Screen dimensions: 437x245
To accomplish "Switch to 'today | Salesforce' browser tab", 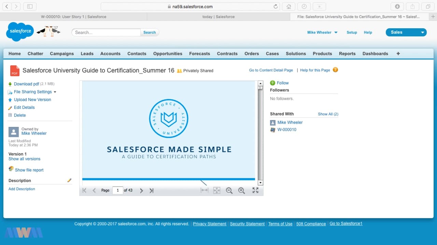I will click(218, 17).
